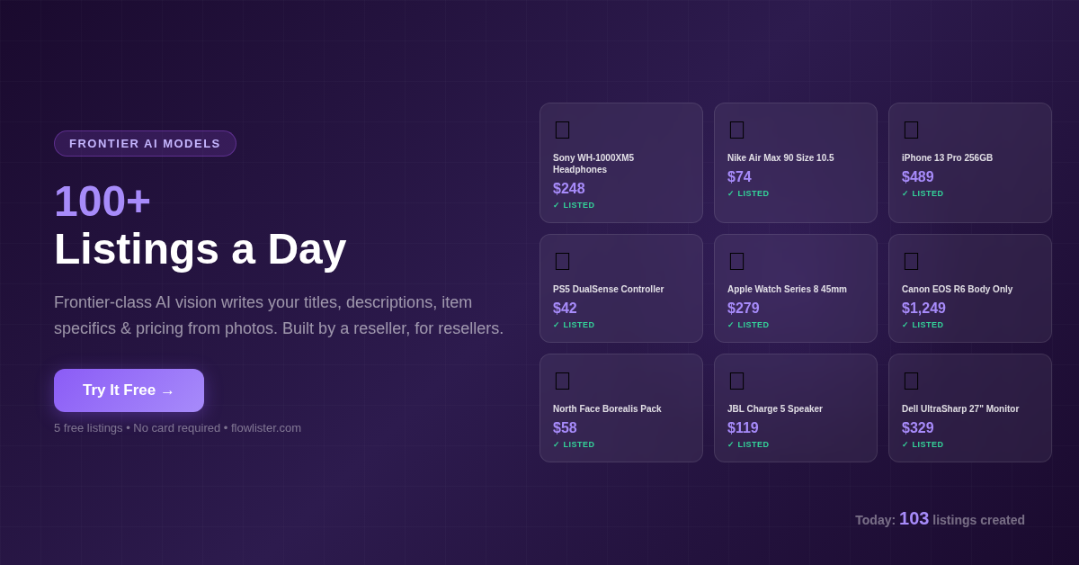This screenshot has width=1079, height=565.
Task: Select the $1,249 Canon price
Action: [923, 309]
